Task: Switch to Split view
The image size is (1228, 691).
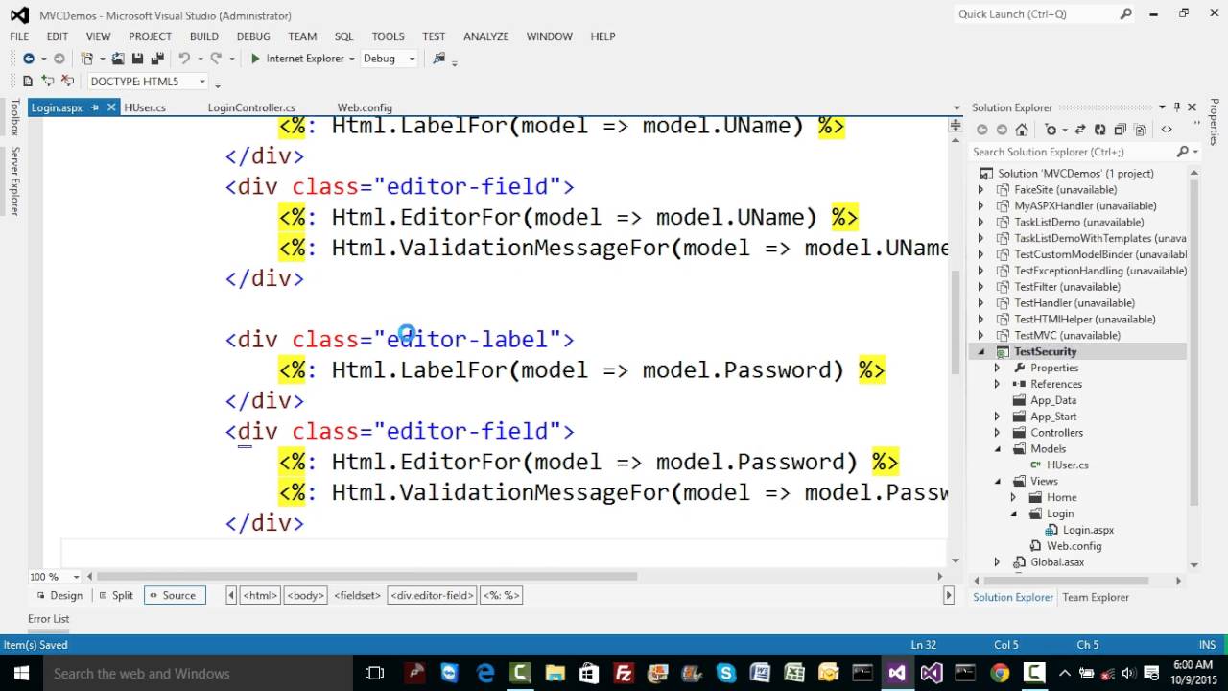Action: click(116, 595)
